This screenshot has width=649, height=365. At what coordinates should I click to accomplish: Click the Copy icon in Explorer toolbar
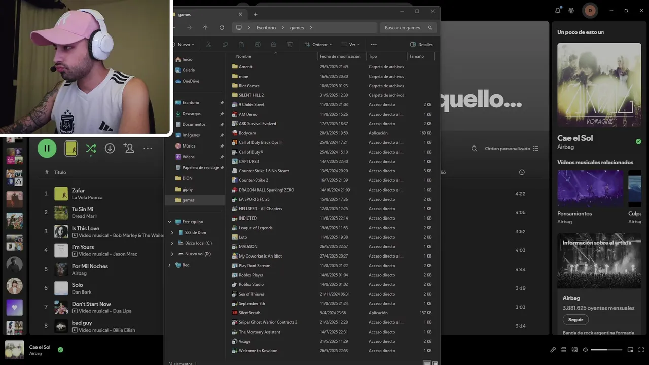pos(225,45)
